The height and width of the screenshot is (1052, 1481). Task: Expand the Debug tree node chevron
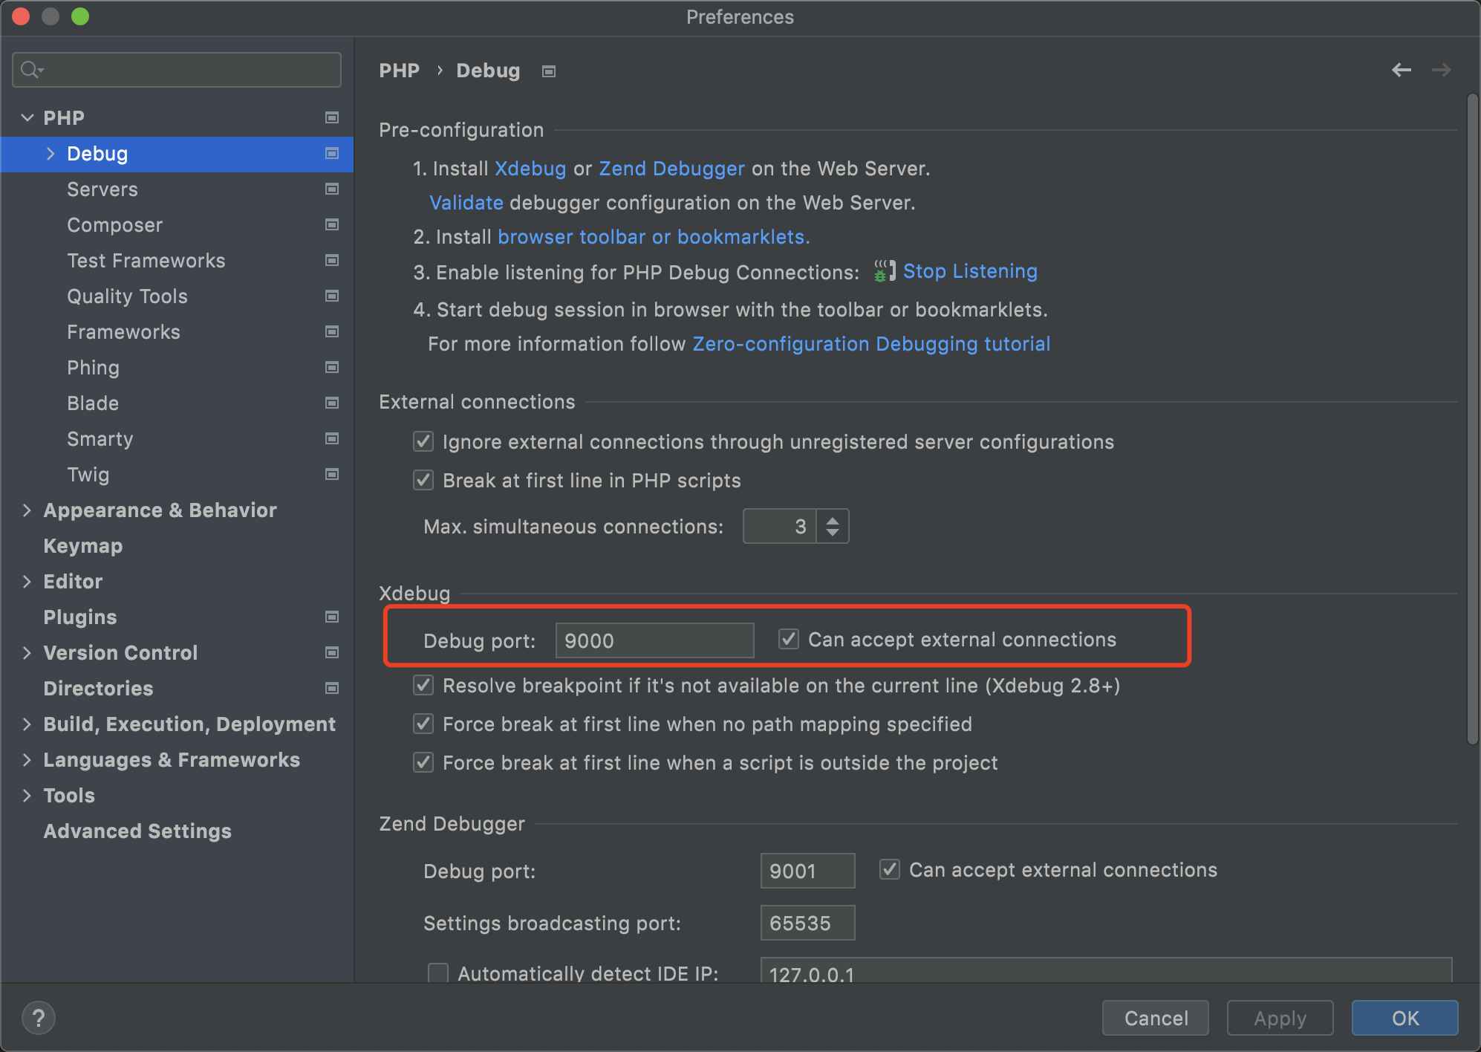click(51, 154)
